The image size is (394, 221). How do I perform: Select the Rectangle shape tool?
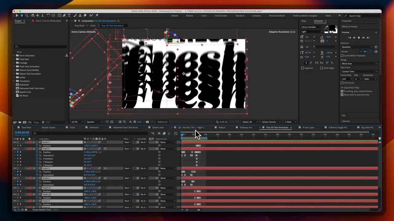[59, 15]
